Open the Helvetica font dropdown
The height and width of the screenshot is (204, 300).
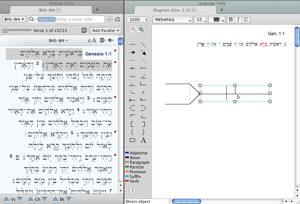coord(173,20)
